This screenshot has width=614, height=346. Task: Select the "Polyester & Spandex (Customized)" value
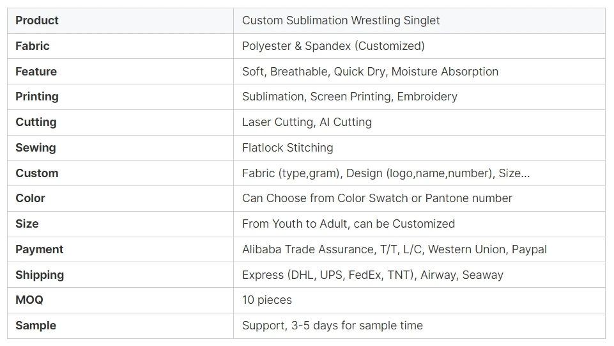coord(333,46)
